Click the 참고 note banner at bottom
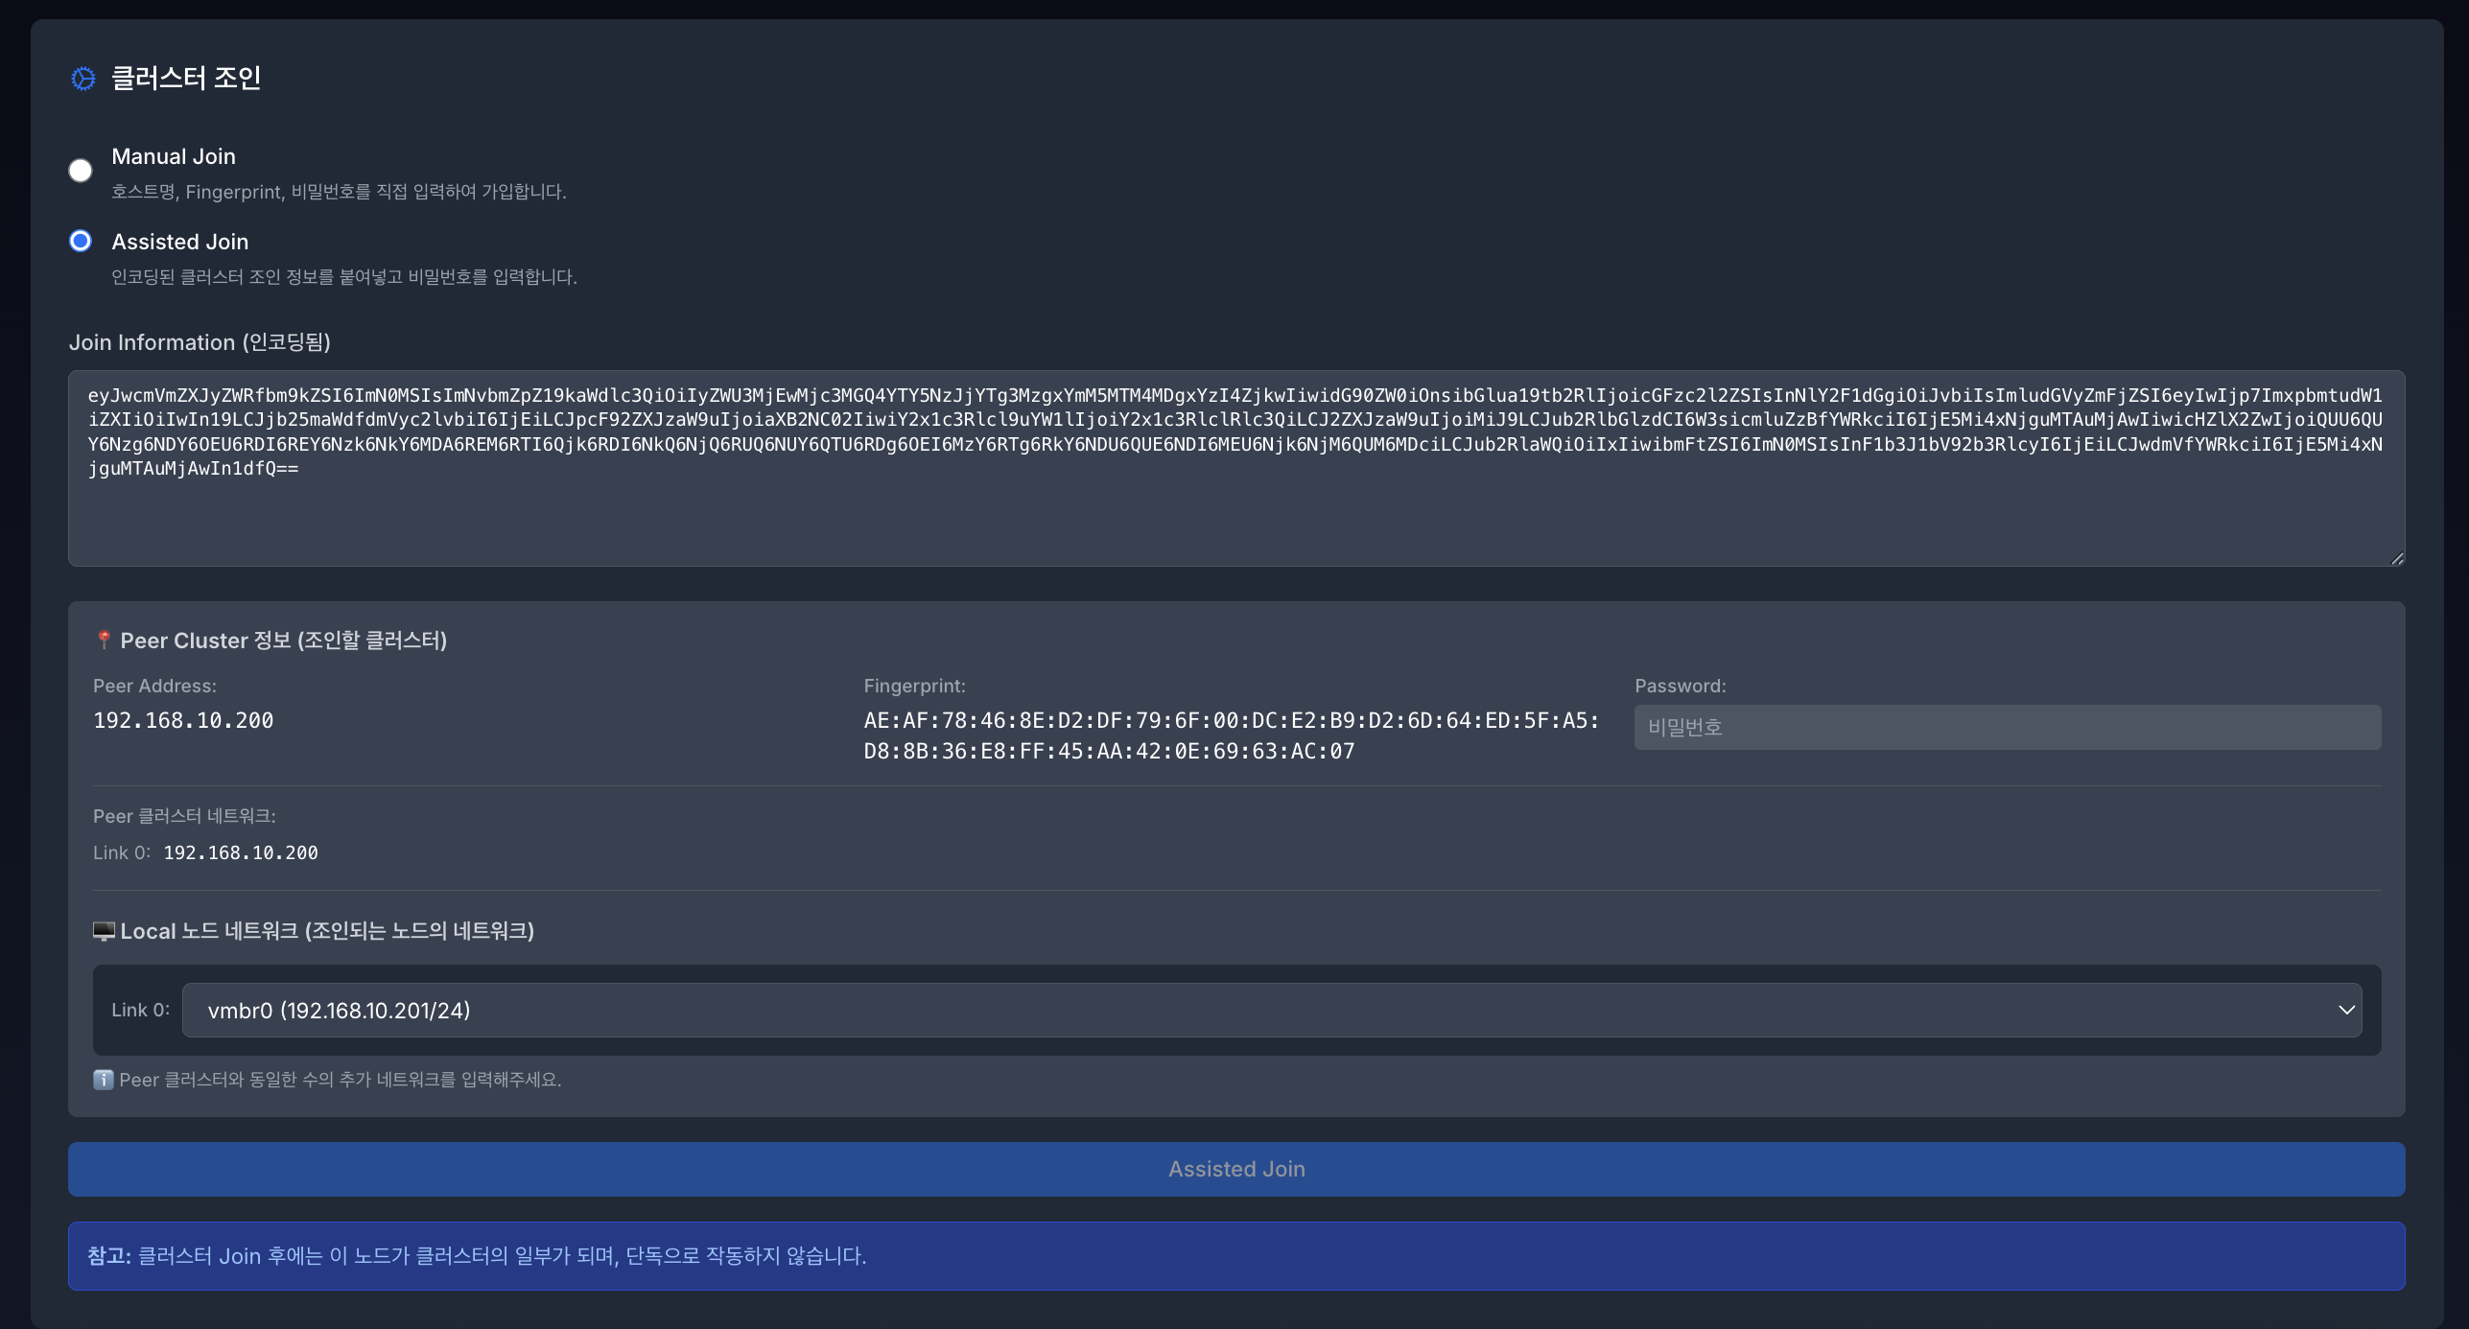The image size is (2469, 1329). pyautogui.click(x=1235, y=1255)
